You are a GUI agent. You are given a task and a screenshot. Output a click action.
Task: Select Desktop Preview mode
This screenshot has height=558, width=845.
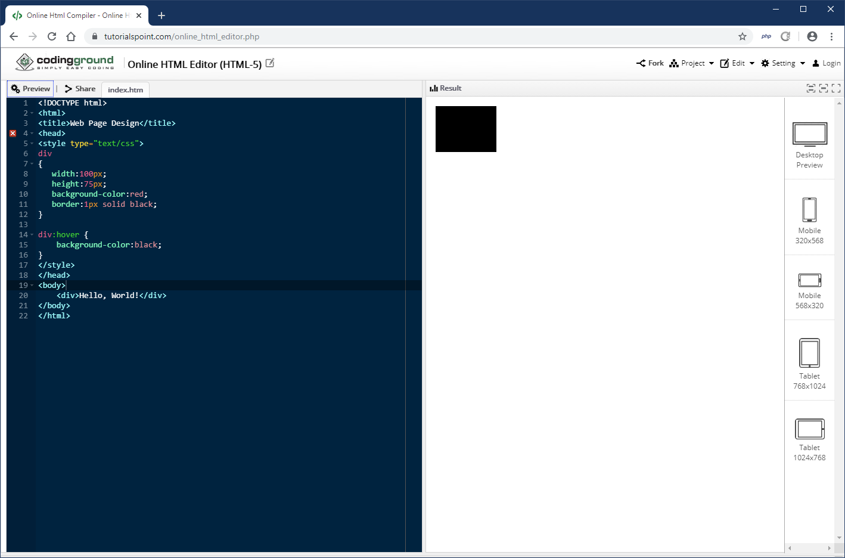809,145
